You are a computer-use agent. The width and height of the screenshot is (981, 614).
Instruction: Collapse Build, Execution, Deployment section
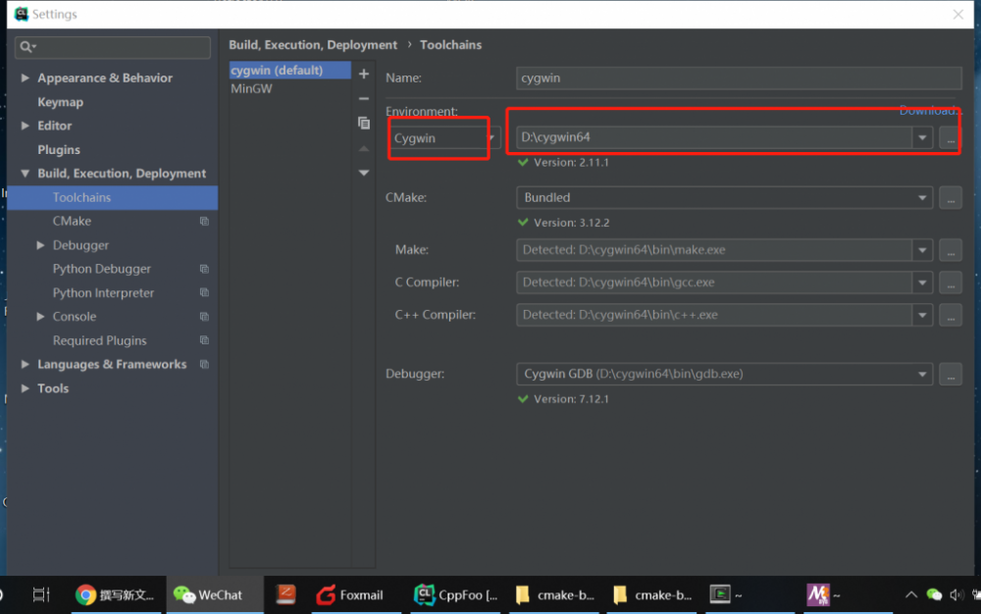[x=26, y=174]
